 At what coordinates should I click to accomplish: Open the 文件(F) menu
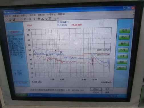[8, 16]
